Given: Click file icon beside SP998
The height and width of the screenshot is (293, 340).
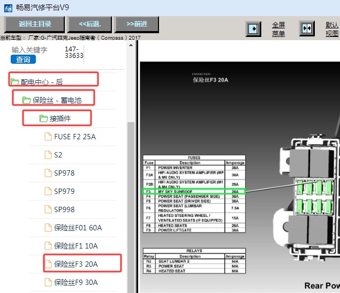Looking at the screenshot, I should point(48,209).
